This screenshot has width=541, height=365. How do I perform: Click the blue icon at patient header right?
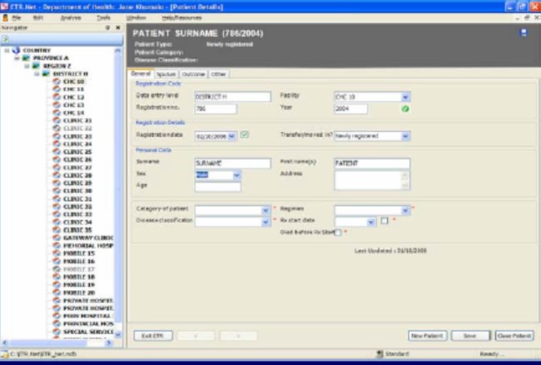pos(524,33)
